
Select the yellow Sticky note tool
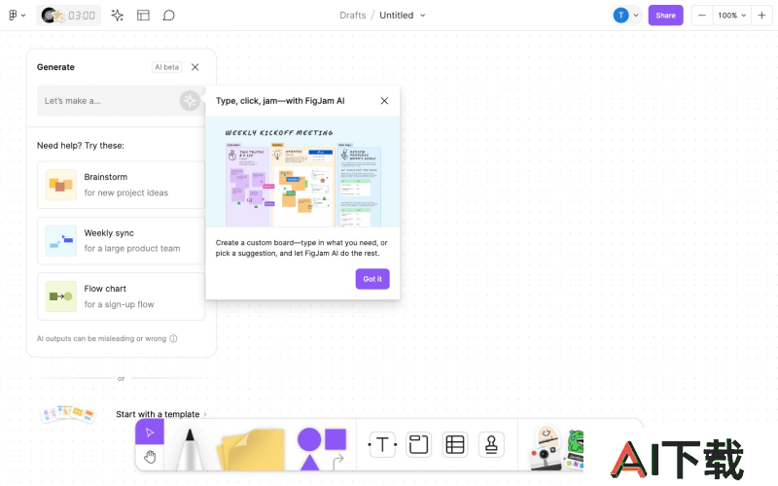pyautogui.click(x=252, y=449)
